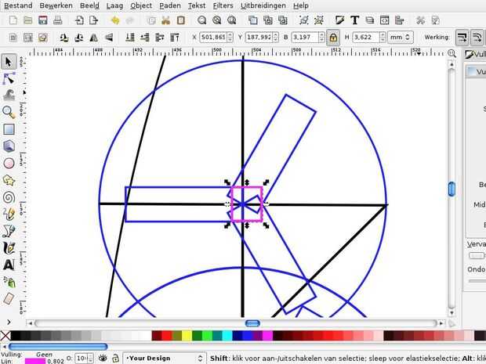Click the Open file folder icon
This screenshot has width=486, height=364.
(x=28, y=20)
